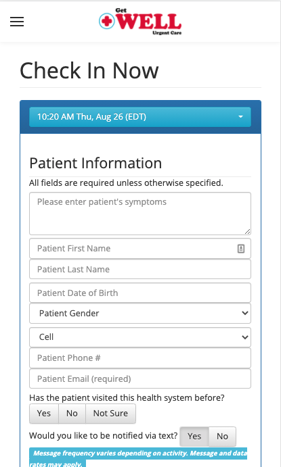Click the Get Well Urgent Care logo

click(x=140, y=22)
